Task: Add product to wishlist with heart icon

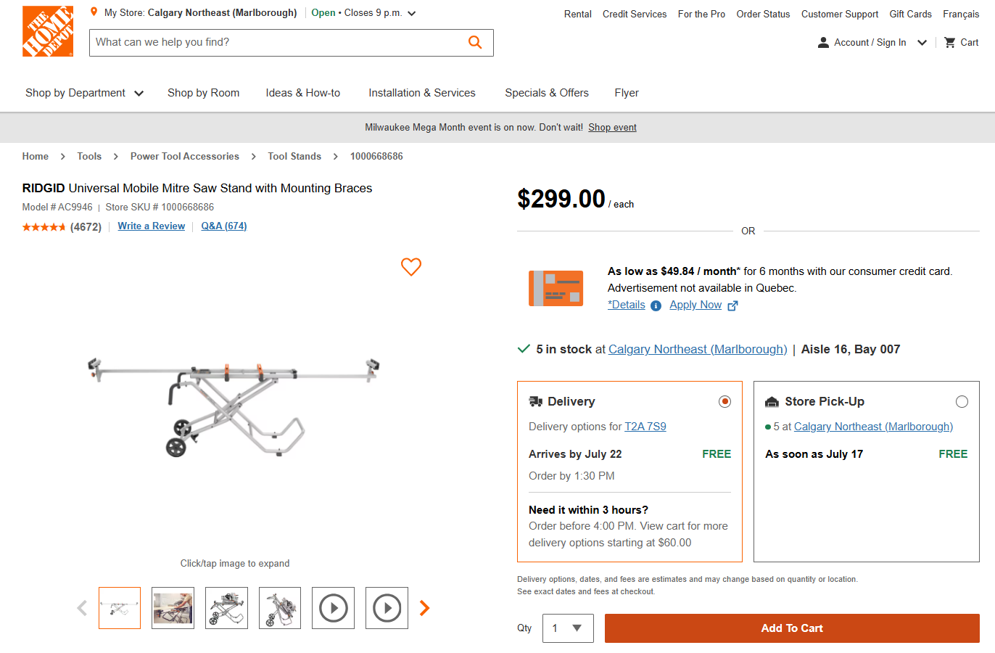Action: (411, 267)
